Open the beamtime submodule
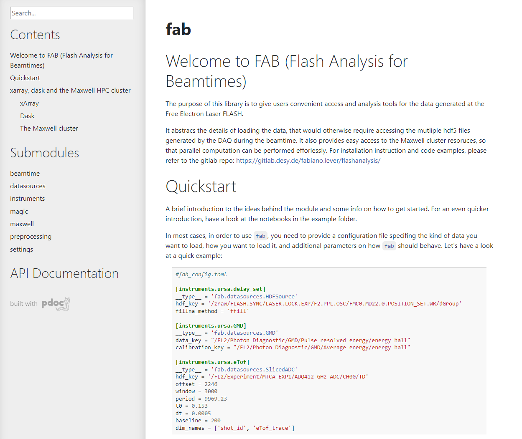 (x=25, y=174)
